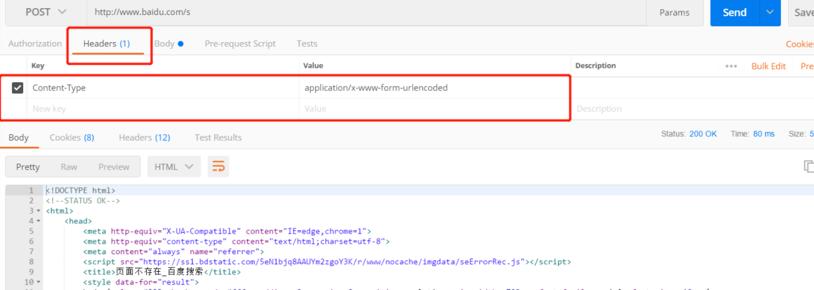The height and width of the screenshot is (290, 814).
Task: Send the request
Action: pyautogui.click(x=734, y=13)
